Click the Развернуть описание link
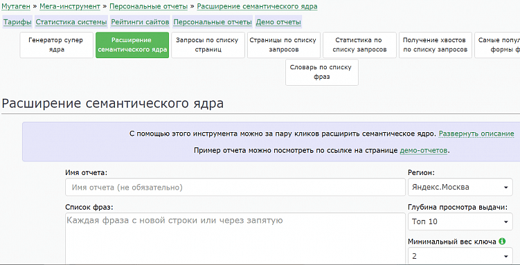The height and width of the screenshot is (265, 520). 476,134
